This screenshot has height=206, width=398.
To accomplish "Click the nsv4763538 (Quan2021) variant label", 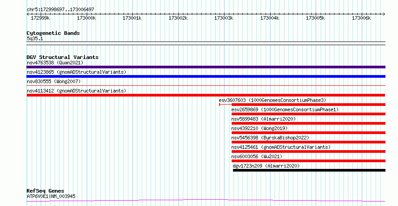I will pos(55,63).
